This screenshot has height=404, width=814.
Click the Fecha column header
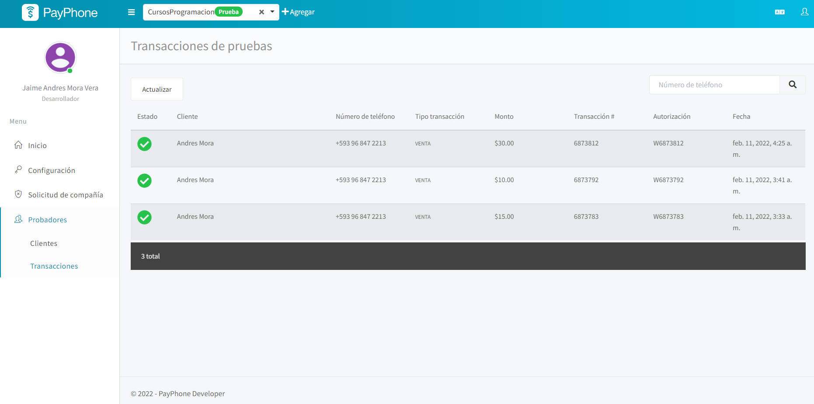pyautogui.click(x=741, y=117)
